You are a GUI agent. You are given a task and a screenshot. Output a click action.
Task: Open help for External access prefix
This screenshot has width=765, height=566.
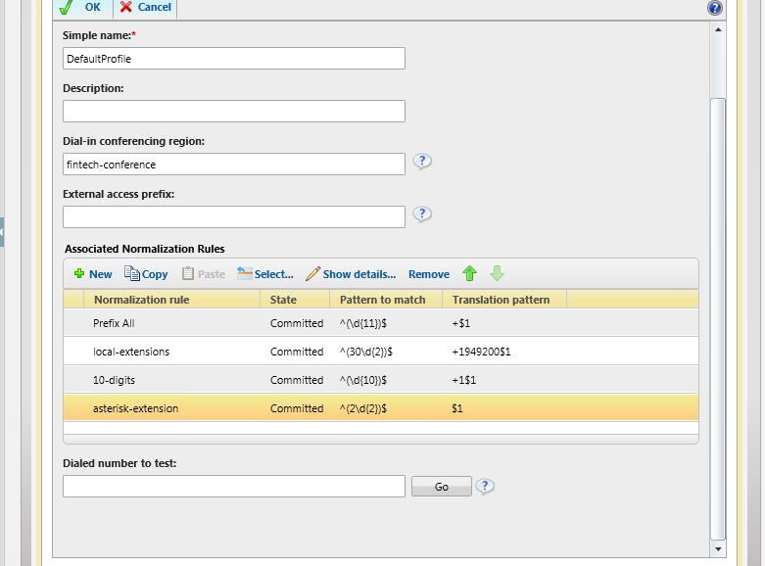(422, 215)
